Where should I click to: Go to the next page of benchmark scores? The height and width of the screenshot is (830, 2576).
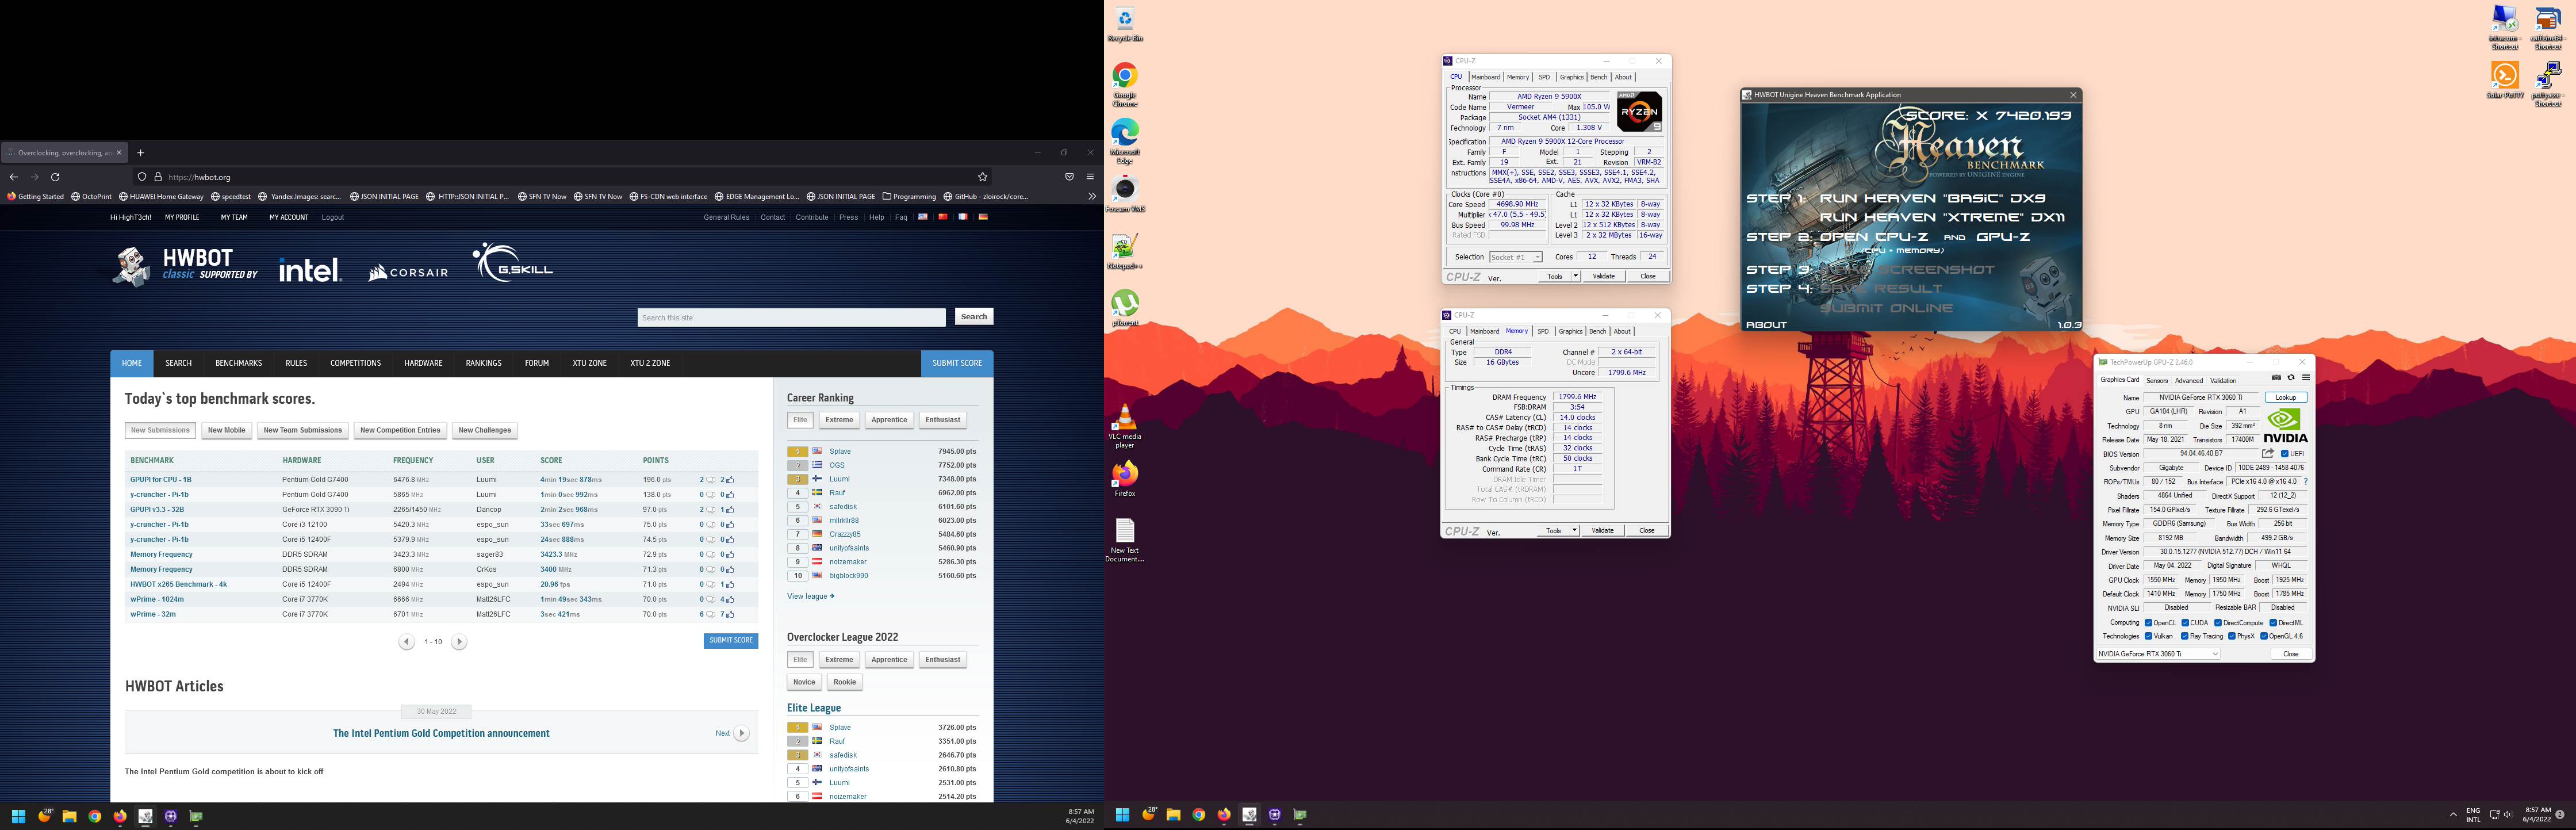(459, 642)
